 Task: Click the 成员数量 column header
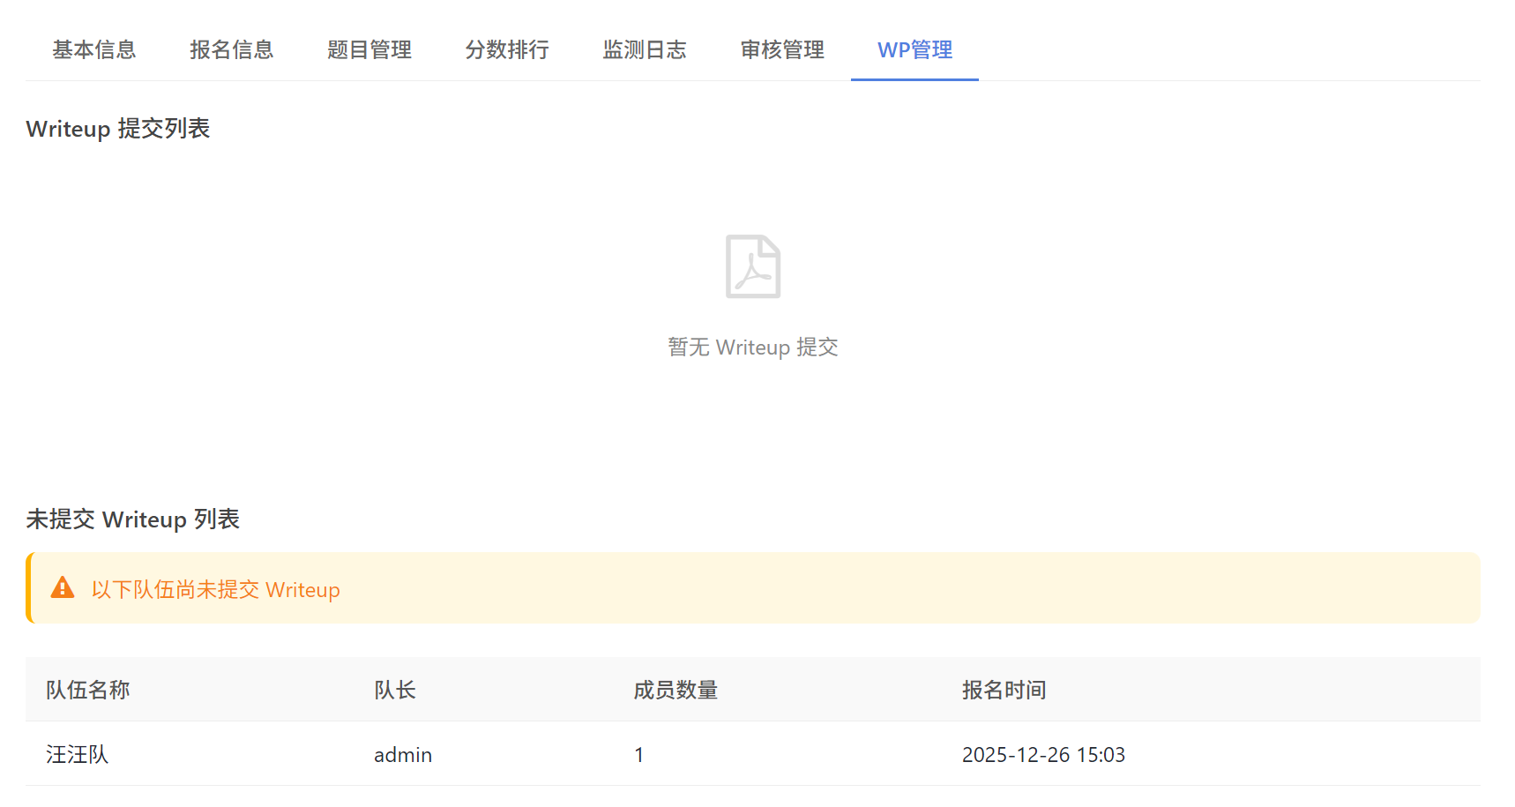pyautogui.click(x=675, y=690)
